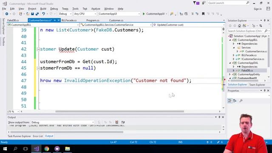This screenshot has height=153, width=272.
Task: Click the Output panel horizontal scrollbar thumb
Action: [67, 132]
